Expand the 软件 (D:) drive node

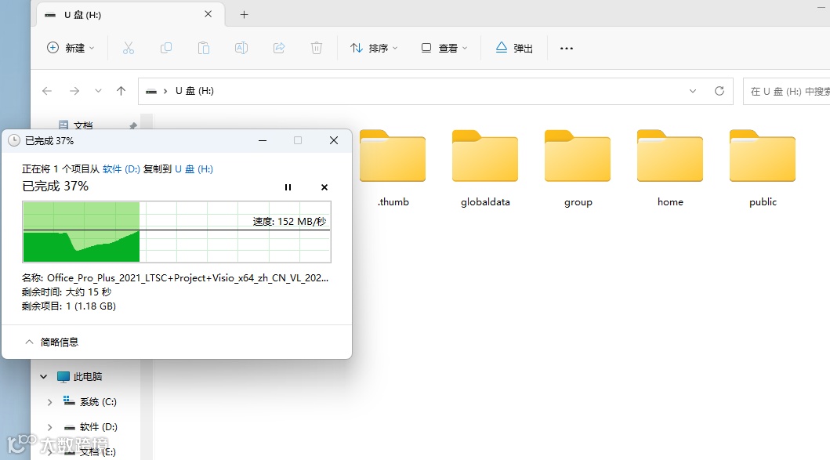pos(49,427)
